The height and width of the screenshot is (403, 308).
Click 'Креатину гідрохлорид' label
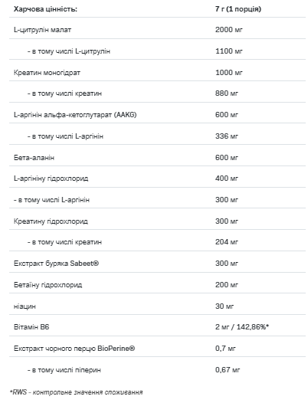(51, 221)
